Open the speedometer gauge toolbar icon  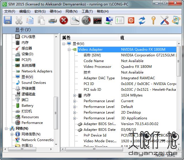click(x=86, y=20)
